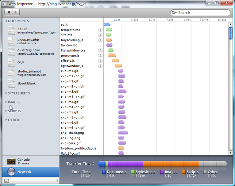235x186 pixels.
Task: Click the blue Documents legend swatch
Action: pos(104,172)
